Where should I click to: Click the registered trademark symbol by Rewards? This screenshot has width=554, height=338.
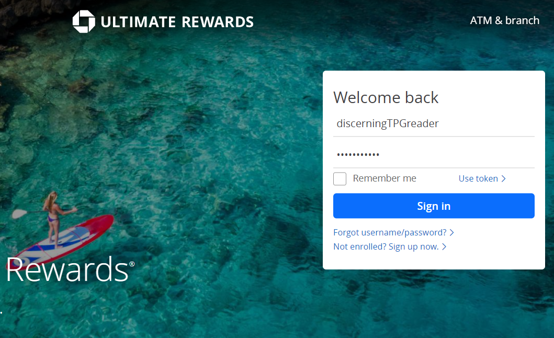point(132,264)
